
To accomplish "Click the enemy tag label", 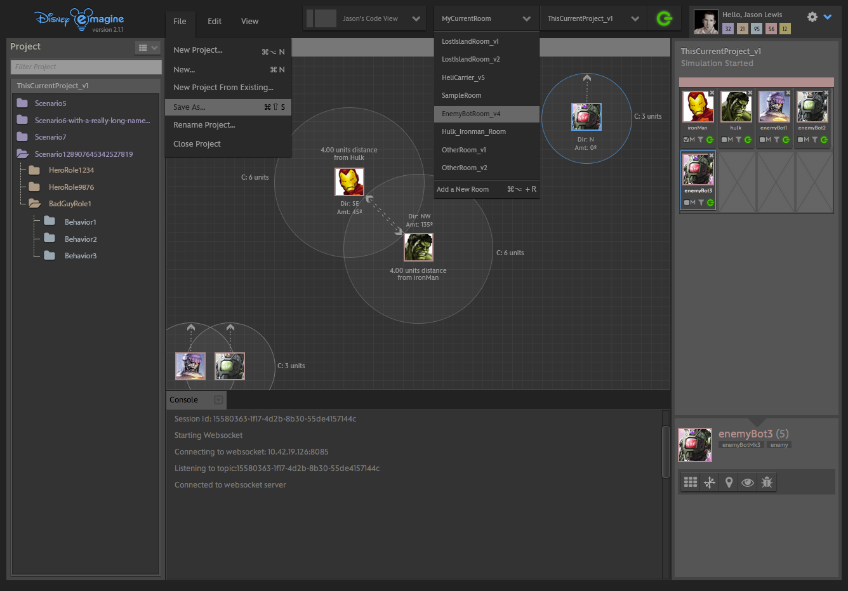I will (779, 445).
